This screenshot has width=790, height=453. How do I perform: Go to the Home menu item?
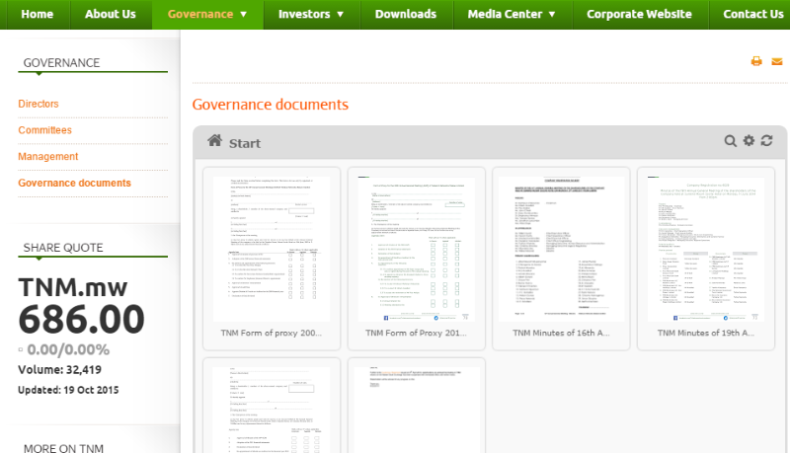37,14
